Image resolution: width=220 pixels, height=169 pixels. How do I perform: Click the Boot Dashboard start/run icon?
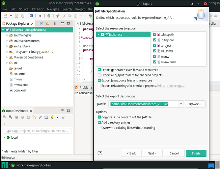click(x=5, y=117)
